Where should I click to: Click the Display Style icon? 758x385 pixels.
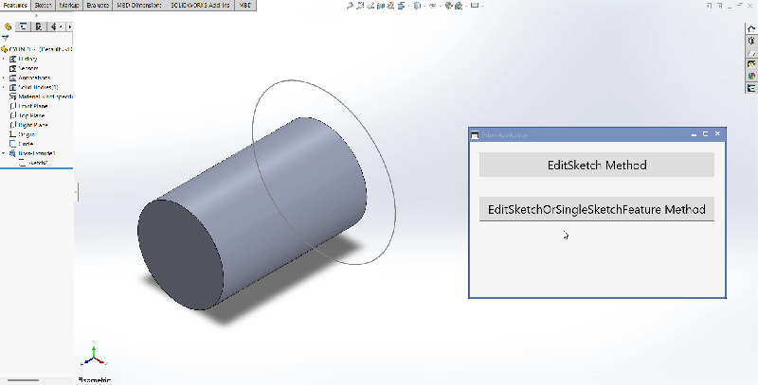tap(417, 6)
